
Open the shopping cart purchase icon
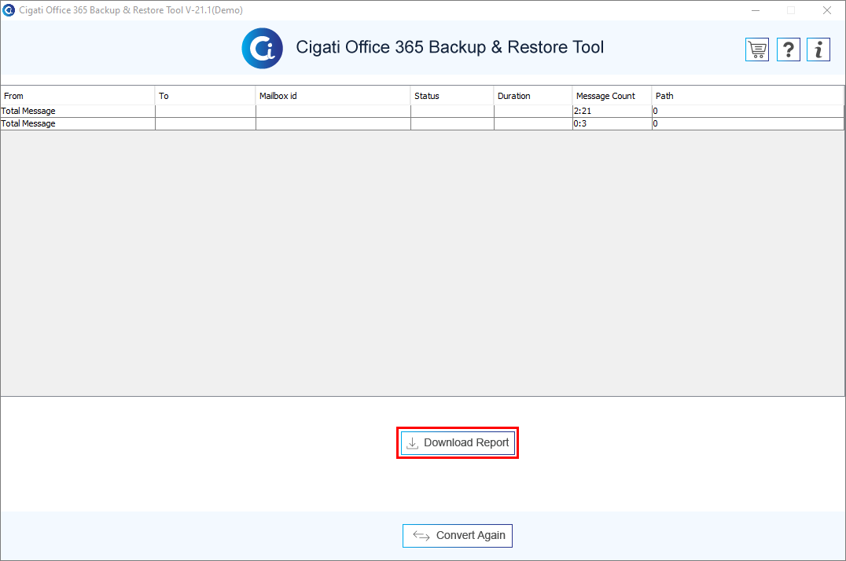pos(757,49)
